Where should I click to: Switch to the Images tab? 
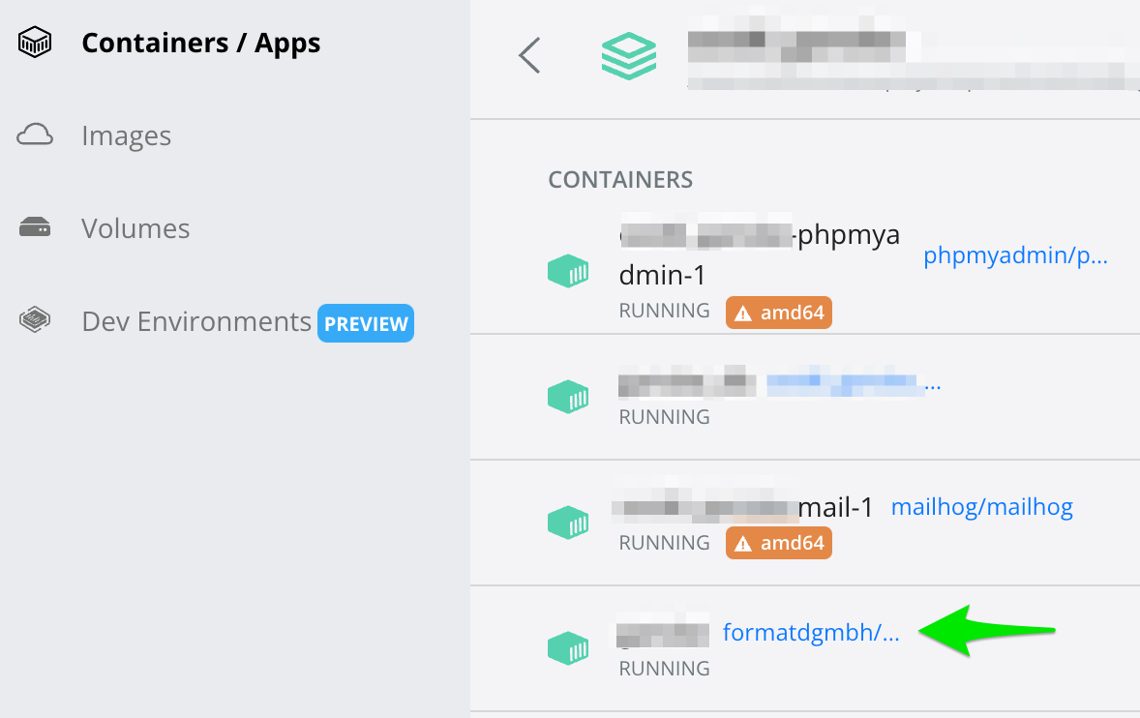(x=127, y=135)
